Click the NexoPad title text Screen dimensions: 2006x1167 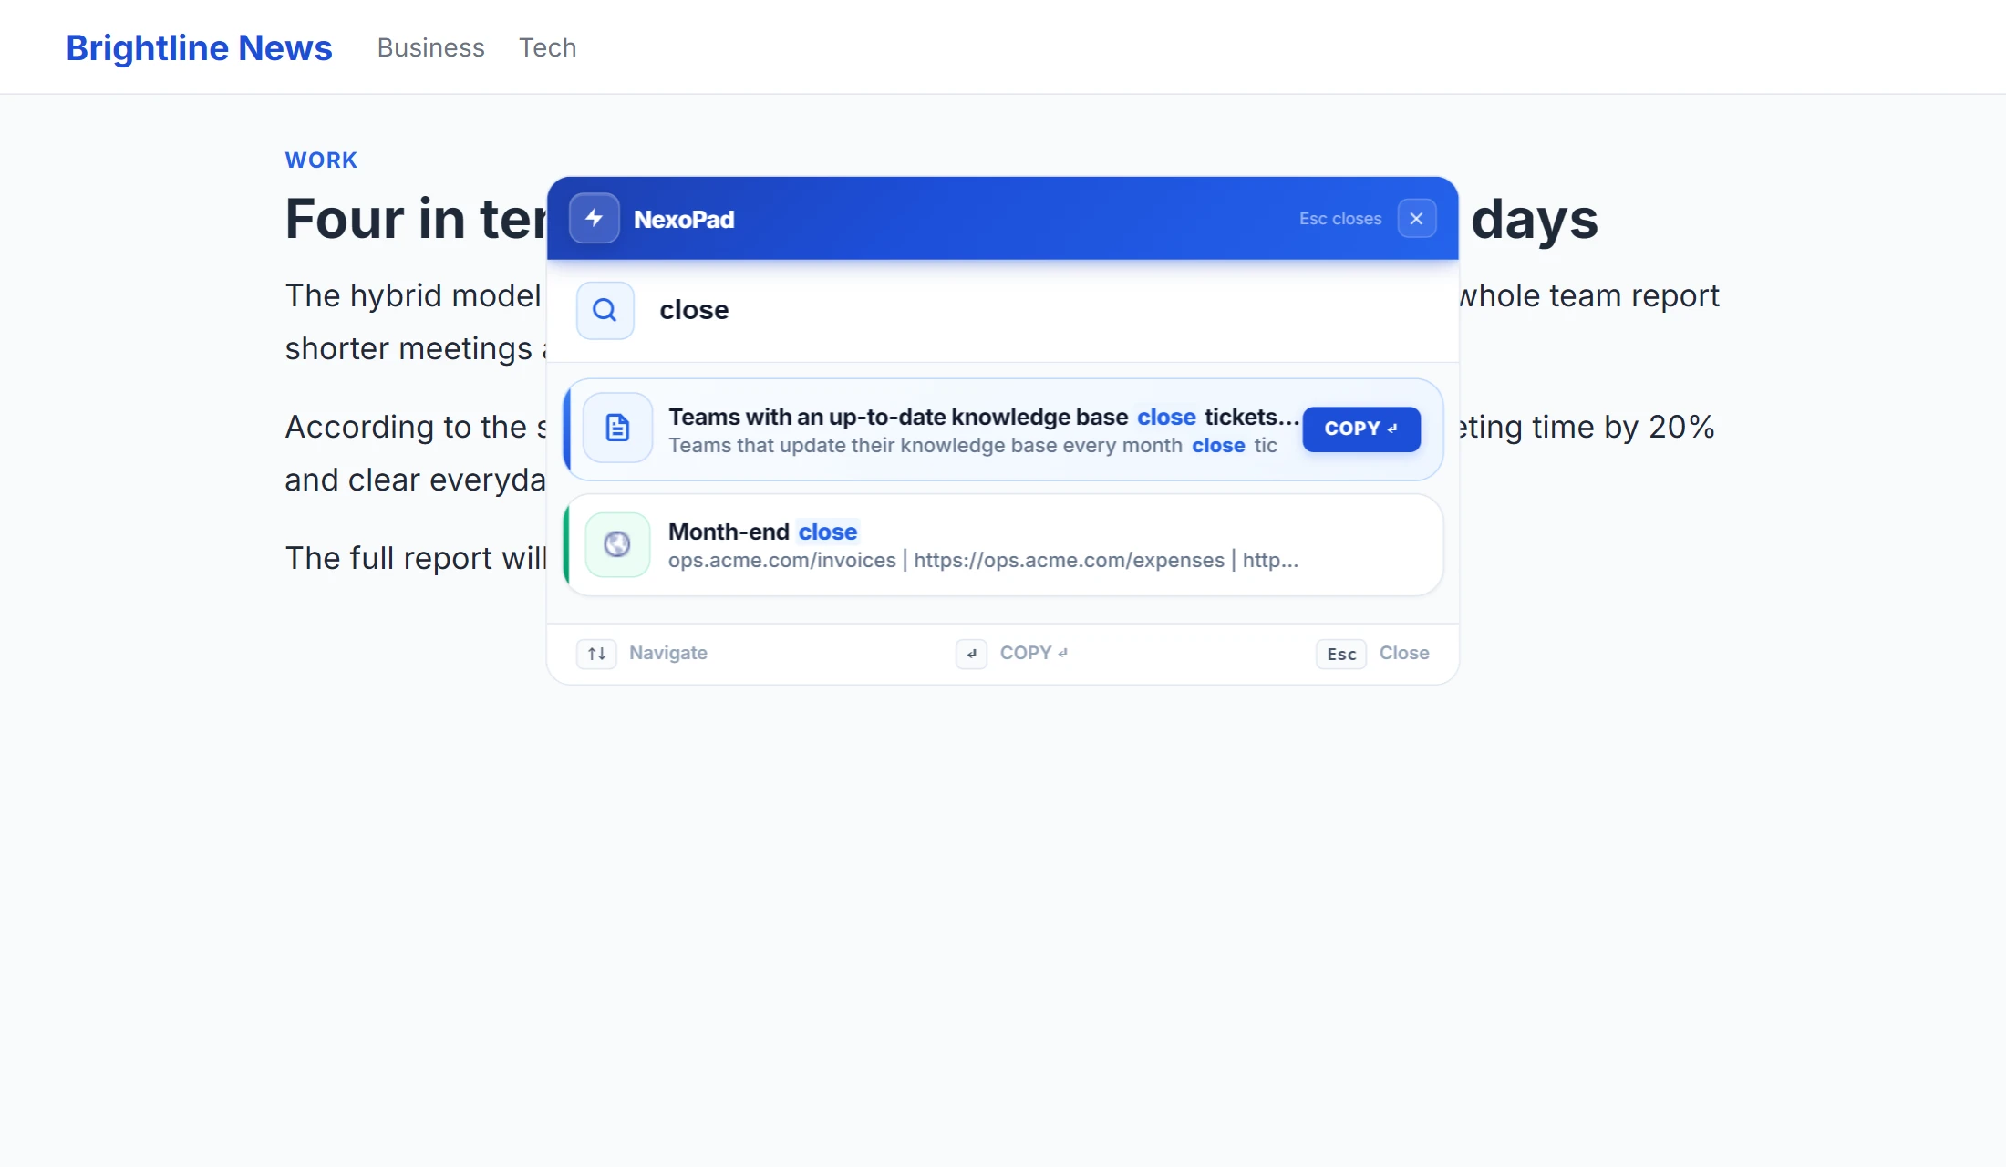684,220
